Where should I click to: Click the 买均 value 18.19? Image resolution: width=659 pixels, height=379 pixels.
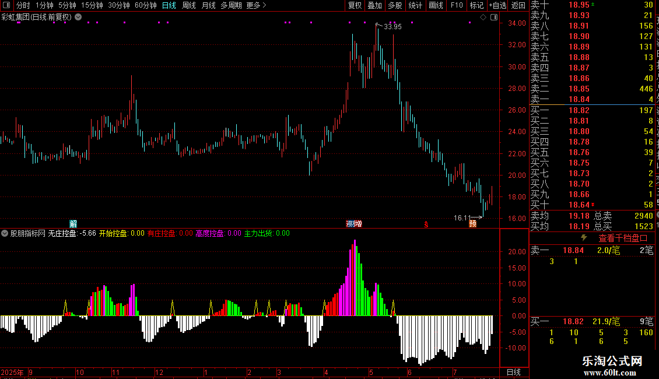click(579, 226)
